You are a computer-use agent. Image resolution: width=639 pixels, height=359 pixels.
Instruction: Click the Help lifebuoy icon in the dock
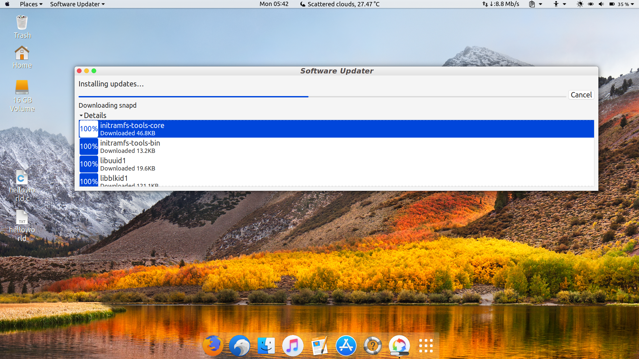coord(372,345)
